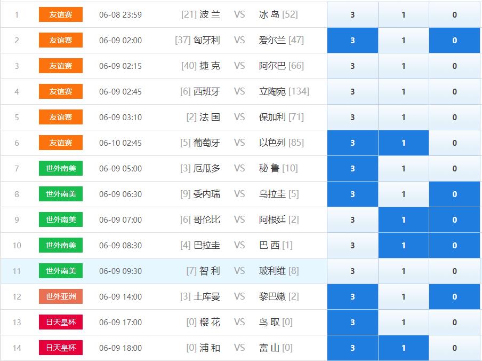Open the 乌拉圭 team link
This screenshot has width=482, height=361.
[272, 194]
